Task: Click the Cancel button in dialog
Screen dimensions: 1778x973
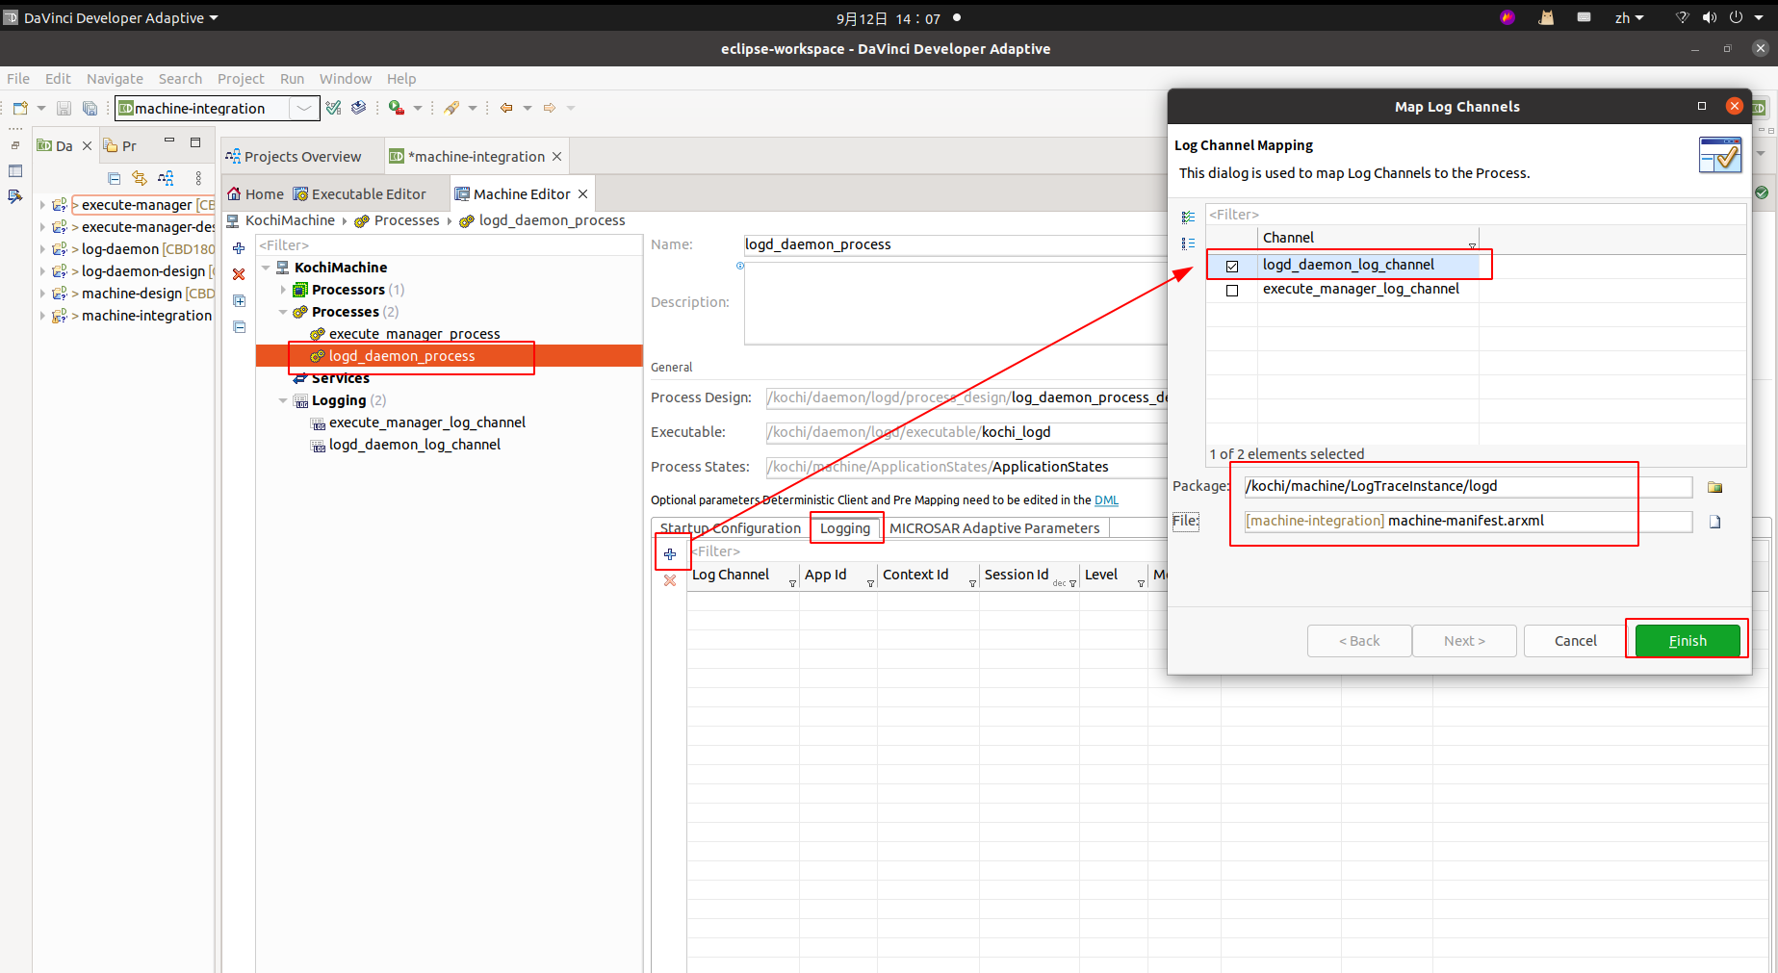Action: point(1576,641)
